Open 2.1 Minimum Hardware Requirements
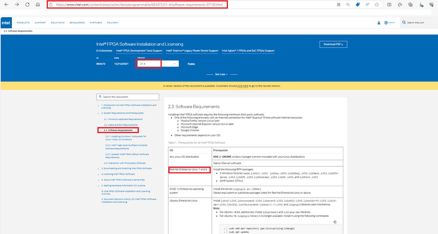This screenshot has height=234, width=438. pos(123,119)
